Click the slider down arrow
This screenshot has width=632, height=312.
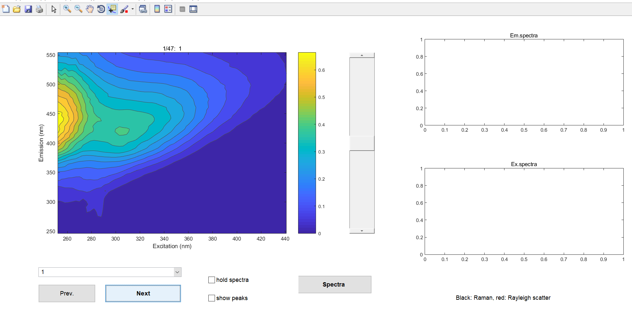coord(362,231)
